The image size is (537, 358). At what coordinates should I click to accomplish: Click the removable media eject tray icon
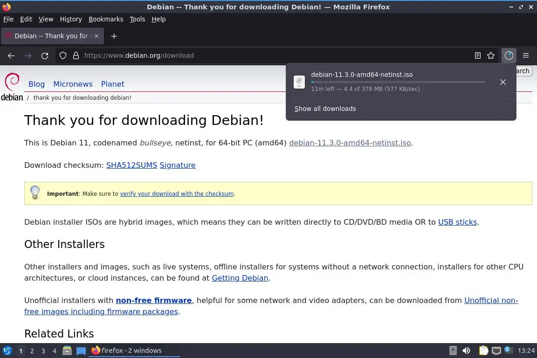[453, 351]
